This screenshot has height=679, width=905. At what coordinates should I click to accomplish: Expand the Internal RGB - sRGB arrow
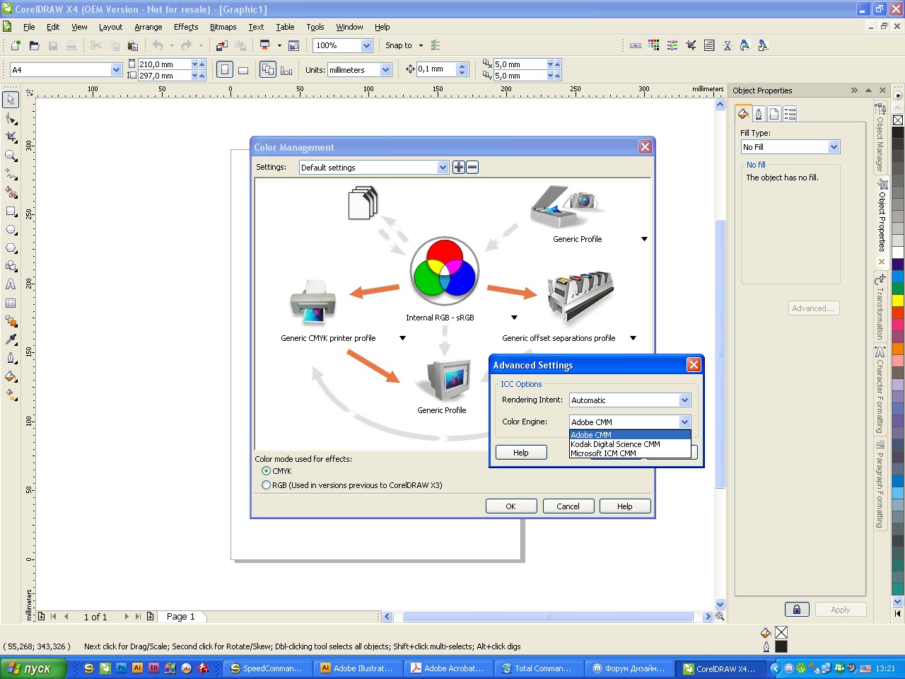tap(514, 318)
